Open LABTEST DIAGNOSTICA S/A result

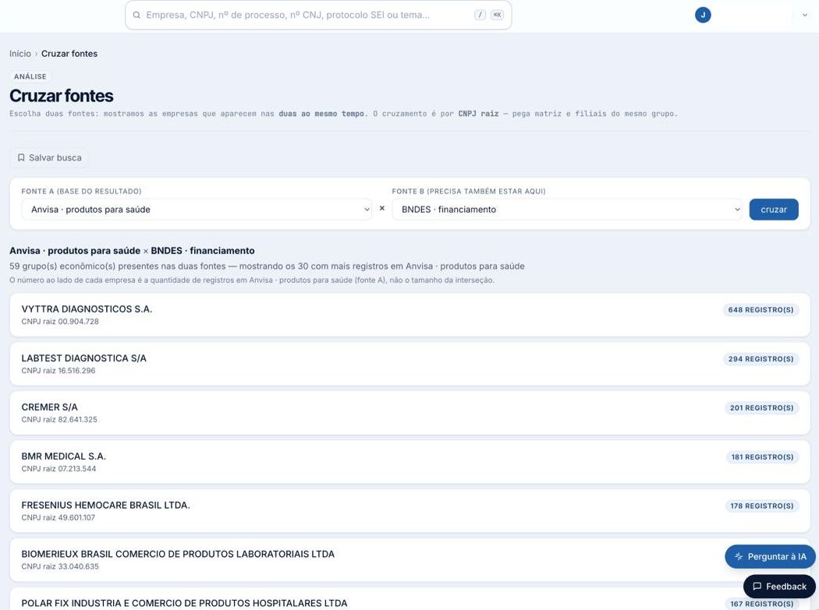(410, 364)
